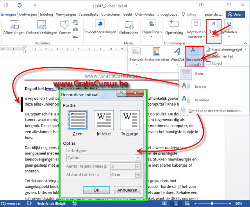Expand the Object dropdown arrow

coord(226,63)
